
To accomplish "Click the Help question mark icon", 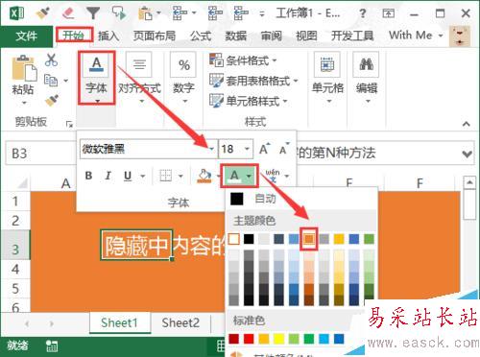I will click(362, 13).
